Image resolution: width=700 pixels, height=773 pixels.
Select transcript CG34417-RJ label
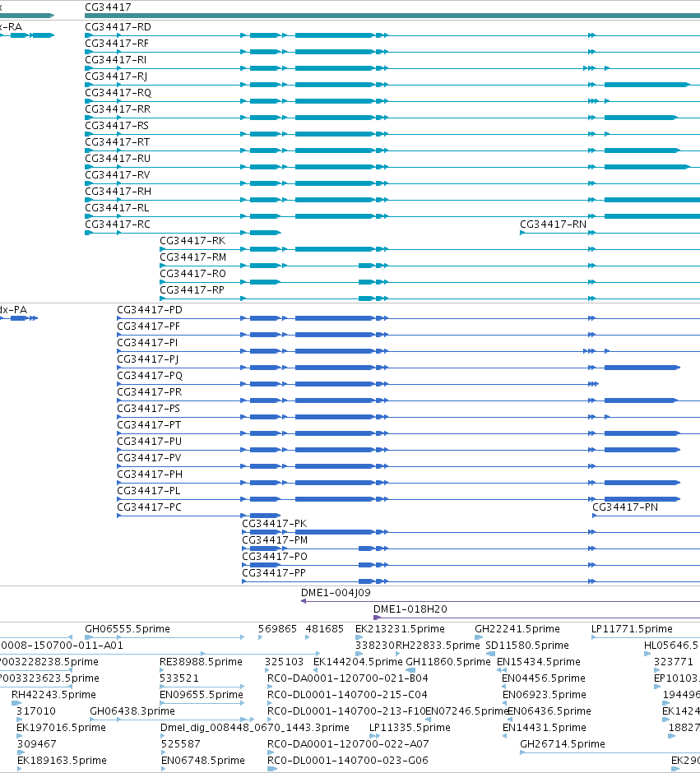pos(116,76)
